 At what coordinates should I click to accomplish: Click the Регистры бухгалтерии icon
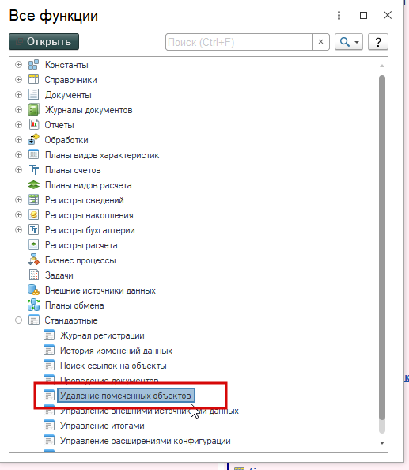coord(33,230)
